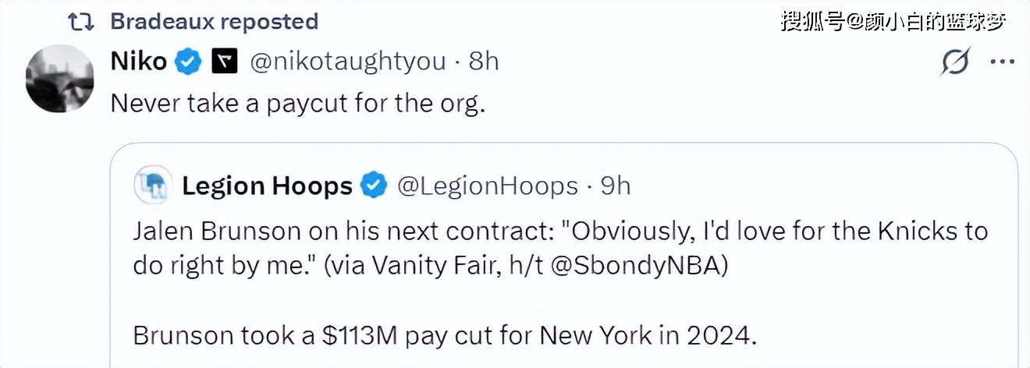The width and height of the screenshot is (1030, 368).
Task: Click the black affiliation badge next to Niko
Action: point(224,62)
